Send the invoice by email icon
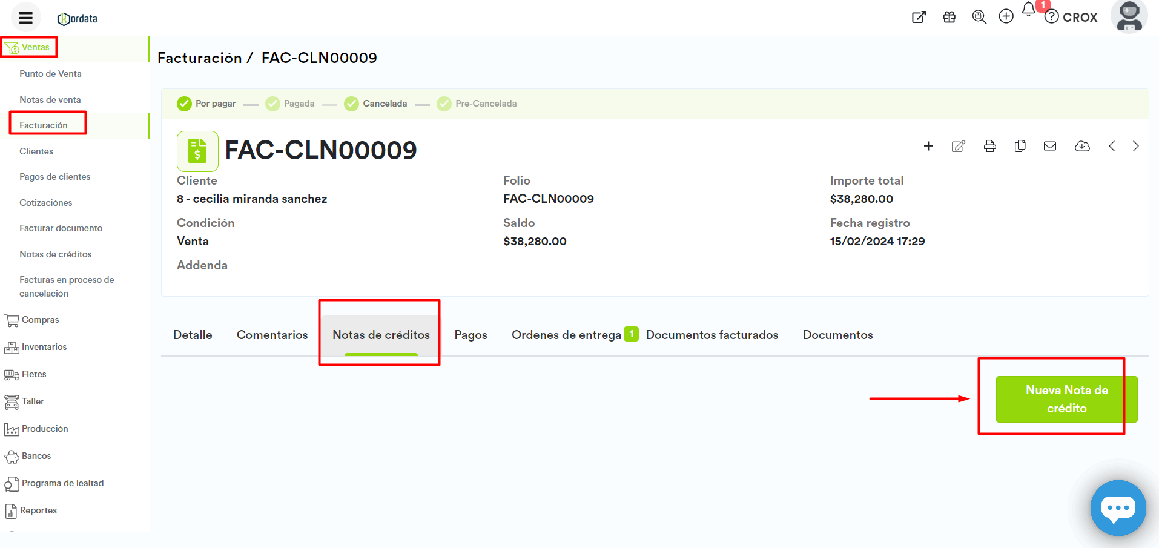This screenshot has width=1159, height=548. click(x=1050, y=146)
